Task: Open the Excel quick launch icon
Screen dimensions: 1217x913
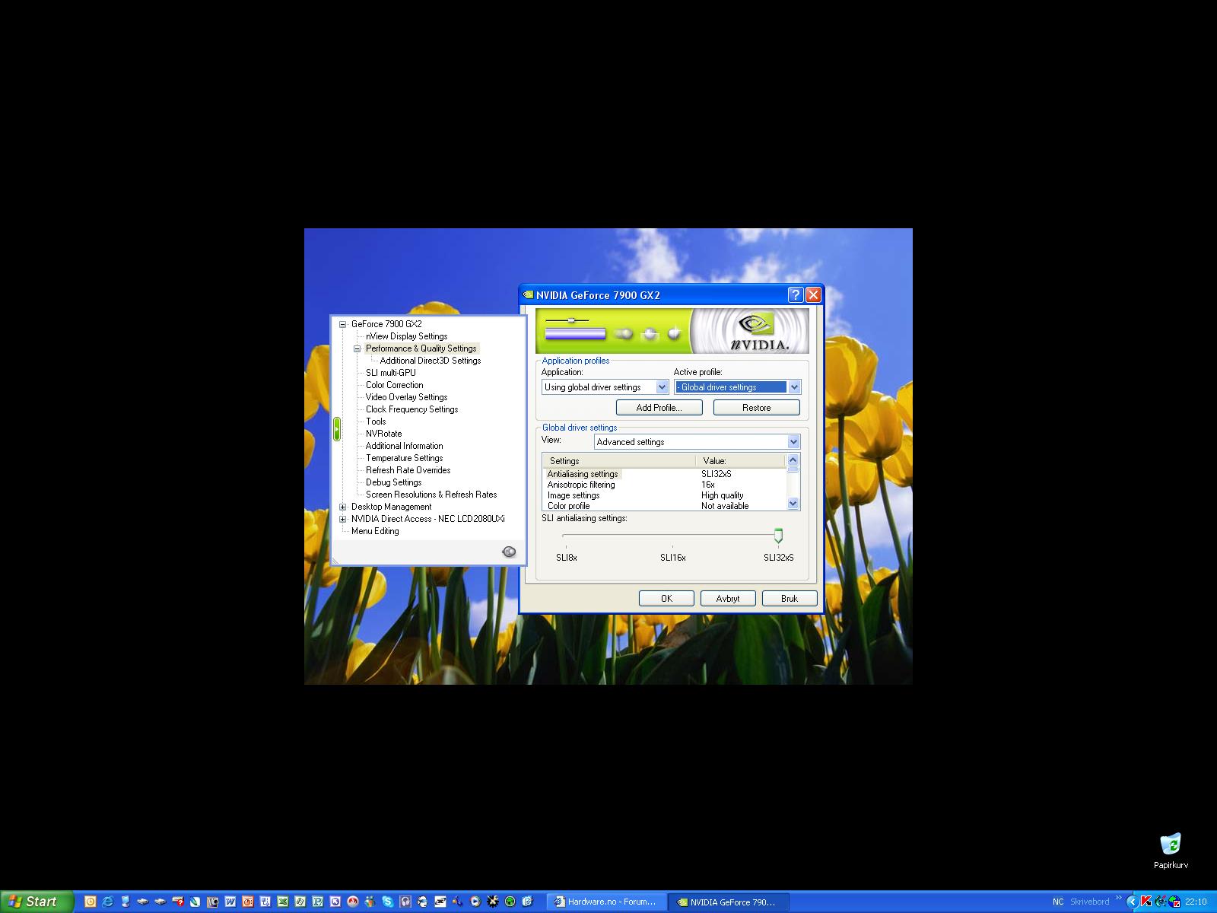Action: [x=282, y=902]
